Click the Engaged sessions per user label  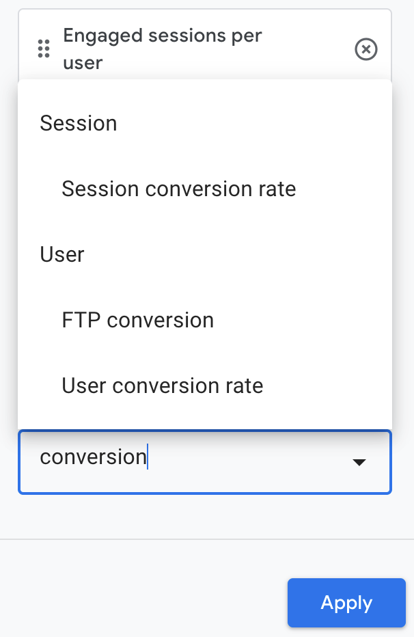(x=163, y=49)
